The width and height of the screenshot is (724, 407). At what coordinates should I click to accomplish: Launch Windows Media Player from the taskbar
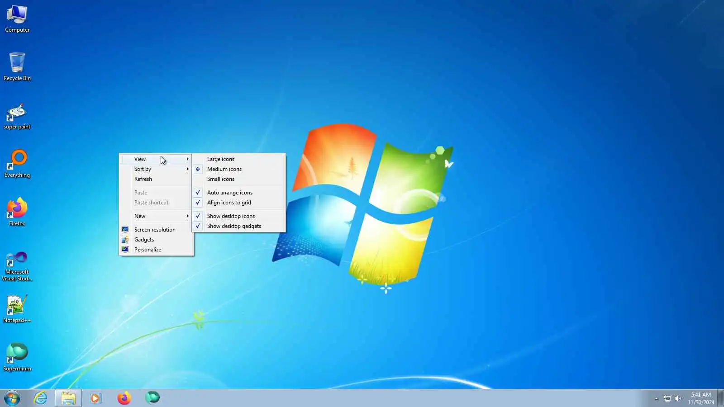click(x=95, y=398)
